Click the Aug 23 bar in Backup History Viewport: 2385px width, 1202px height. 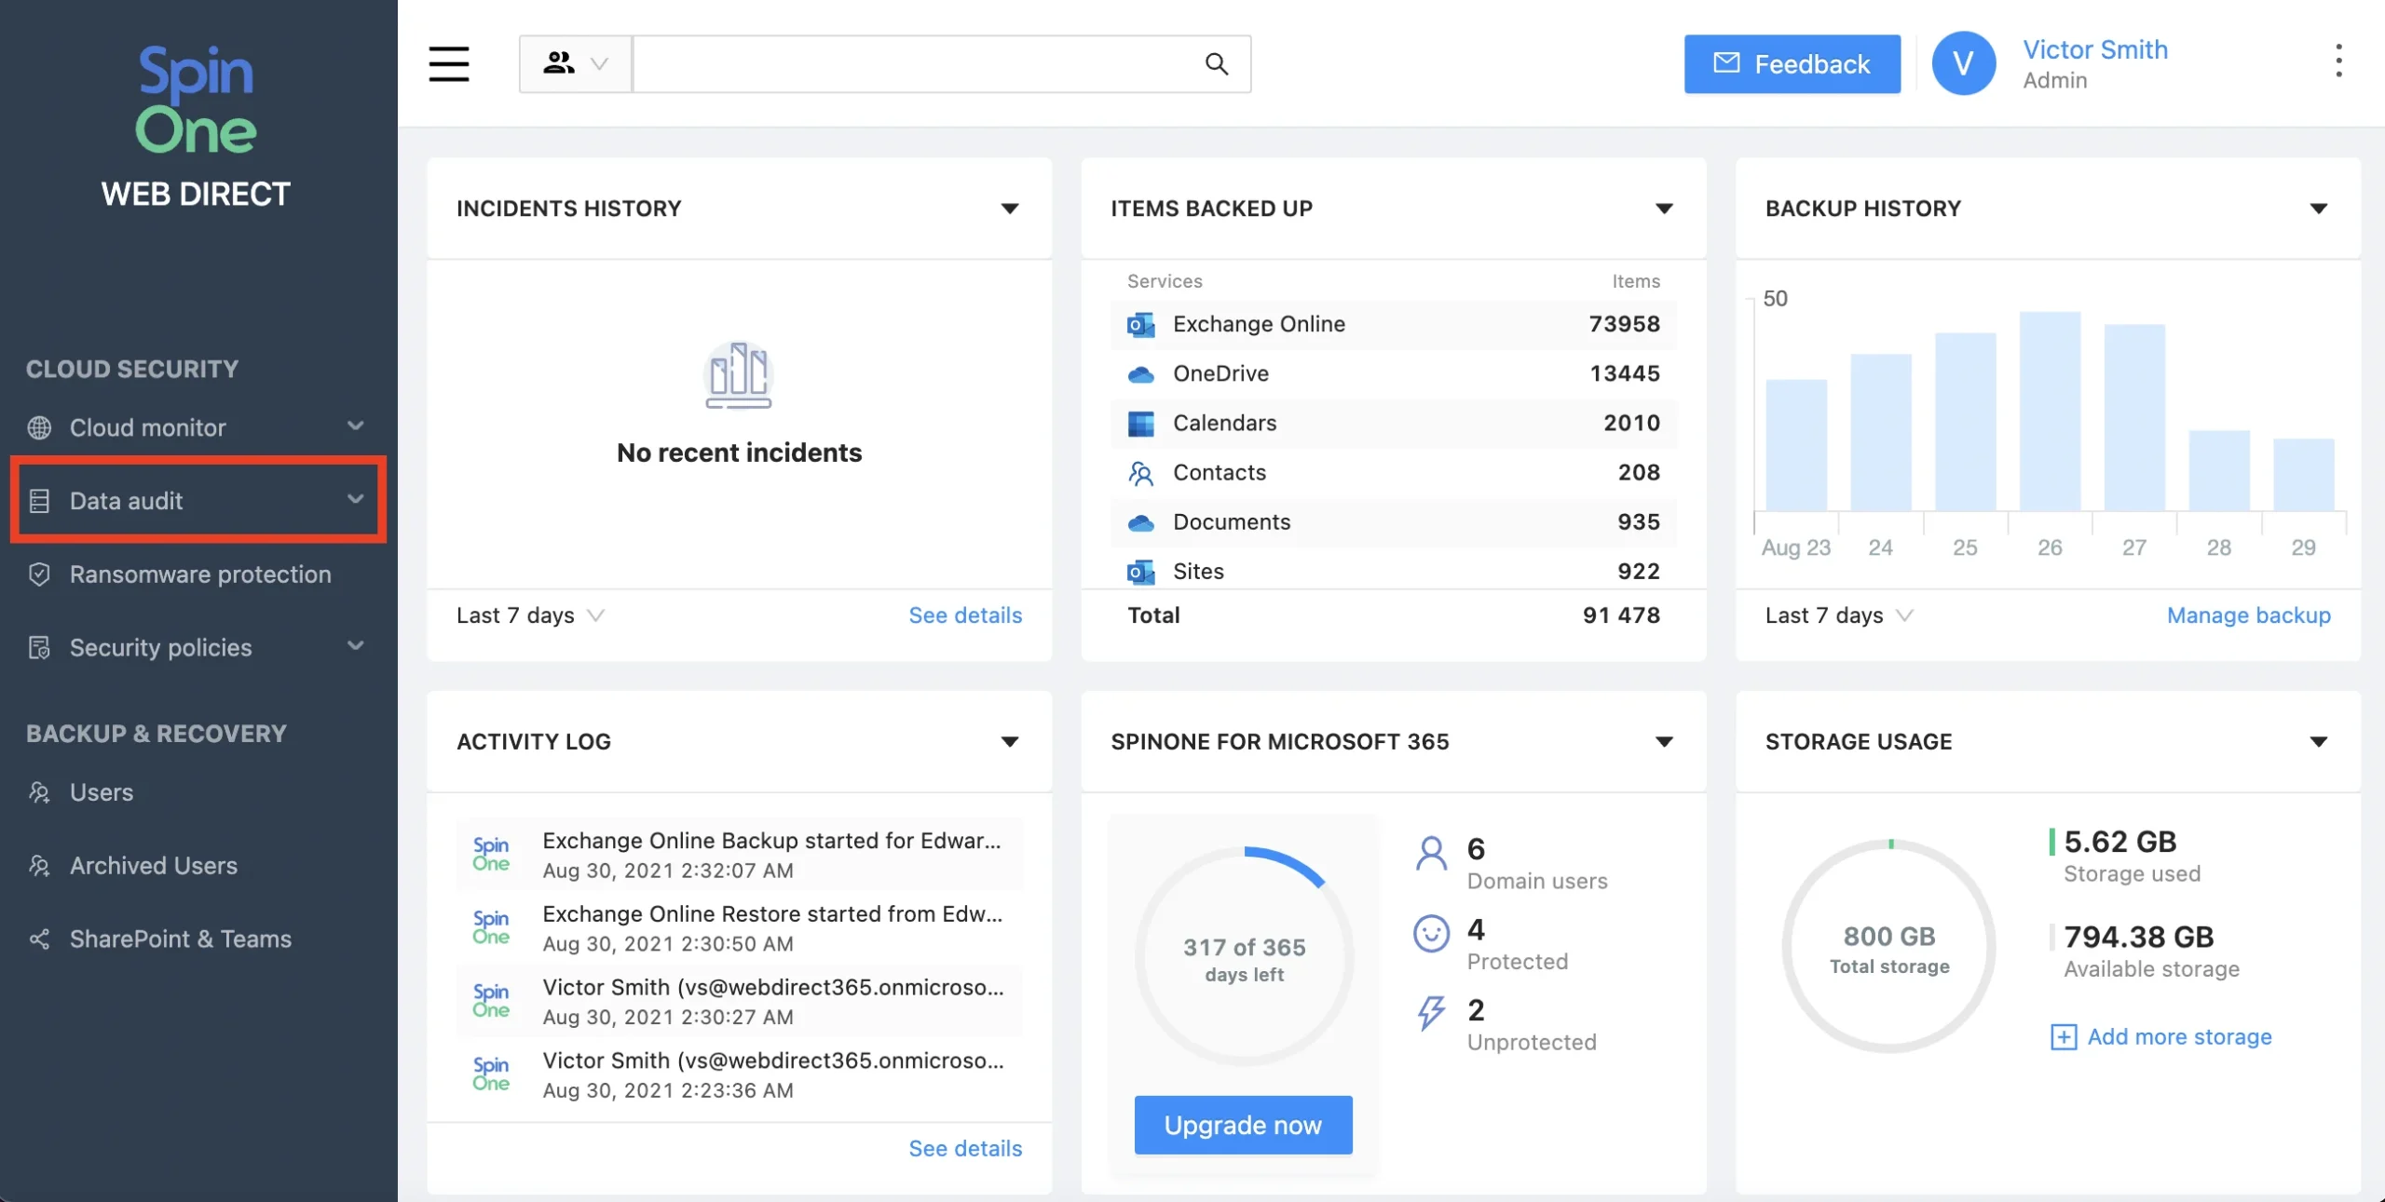[x=1796, y=445]
